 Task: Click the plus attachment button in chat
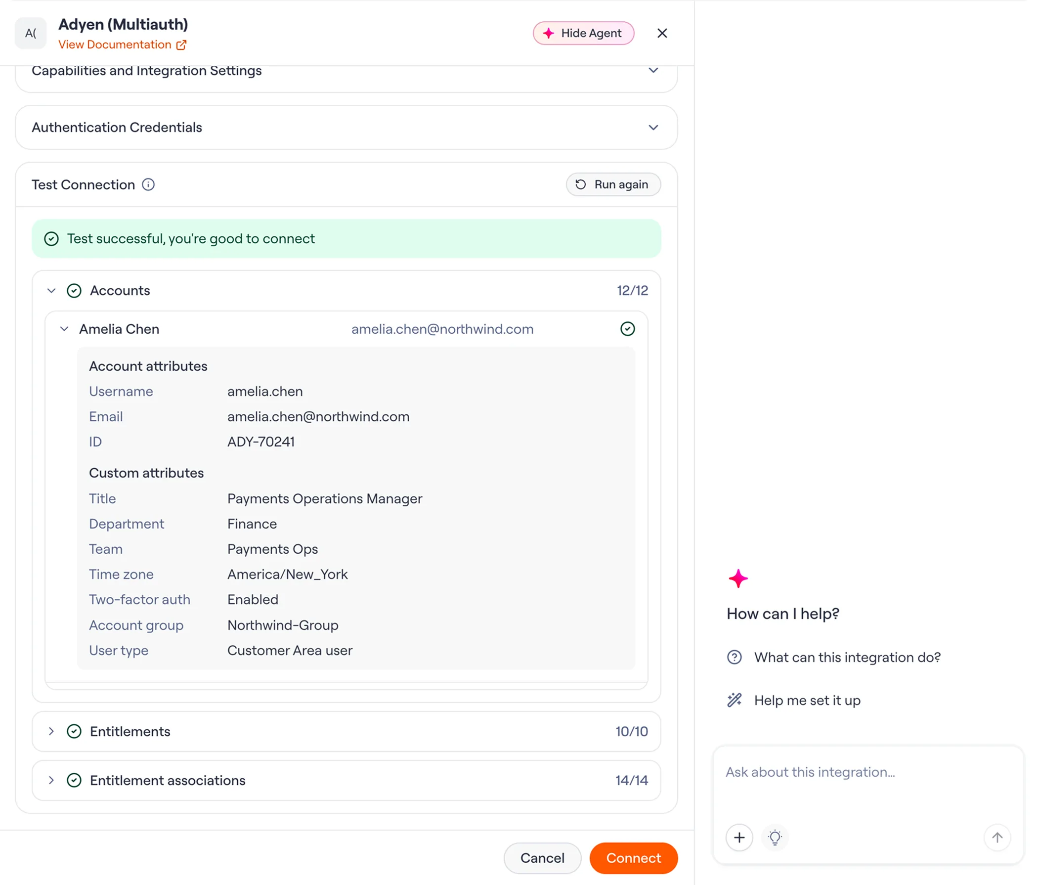coord(739,838)
